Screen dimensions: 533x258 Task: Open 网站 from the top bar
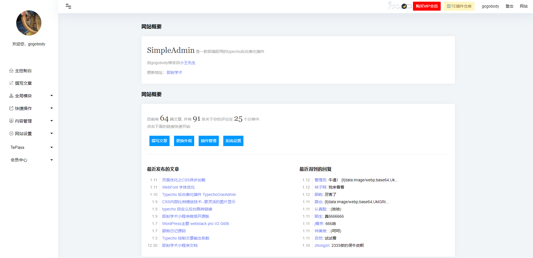tap(523, 6)
